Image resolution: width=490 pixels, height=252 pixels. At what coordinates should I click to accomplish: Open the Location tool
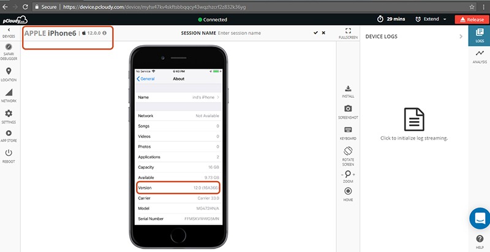point(9,74)
